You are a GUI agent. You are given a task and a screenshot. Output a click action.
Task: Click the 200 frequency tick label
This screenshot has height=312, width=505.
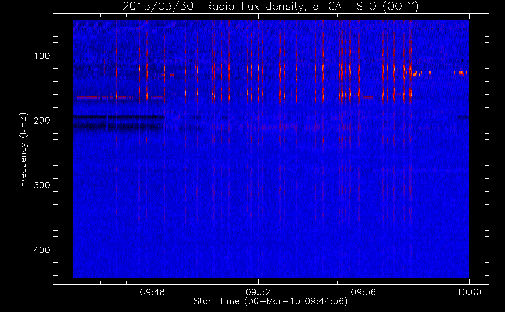coord(42,120)
